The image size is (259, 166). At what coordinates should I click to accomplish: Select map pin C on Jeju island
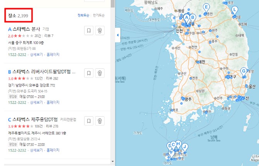173,145
